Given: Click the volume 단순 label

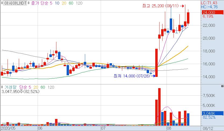Looking at the screenshot, I should click(x=24, y=87).
